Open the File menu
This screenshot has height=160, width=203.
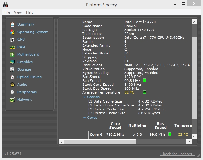point(7,12)
